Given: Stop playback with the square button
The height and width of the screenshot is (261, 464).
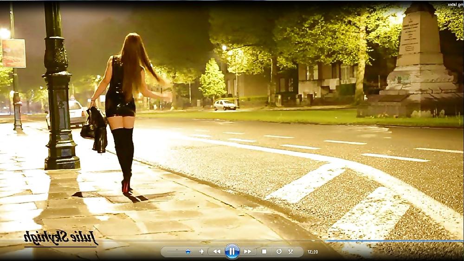Looking at the screenshot, I should pos(264,252).
